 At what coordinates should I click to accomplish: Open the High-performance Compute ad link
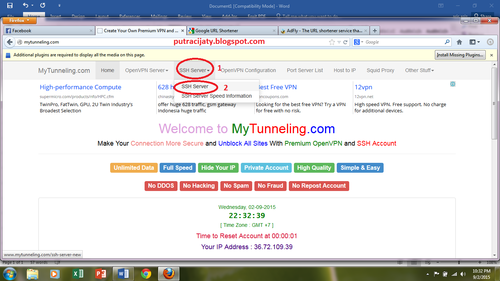tap(81, 87)
